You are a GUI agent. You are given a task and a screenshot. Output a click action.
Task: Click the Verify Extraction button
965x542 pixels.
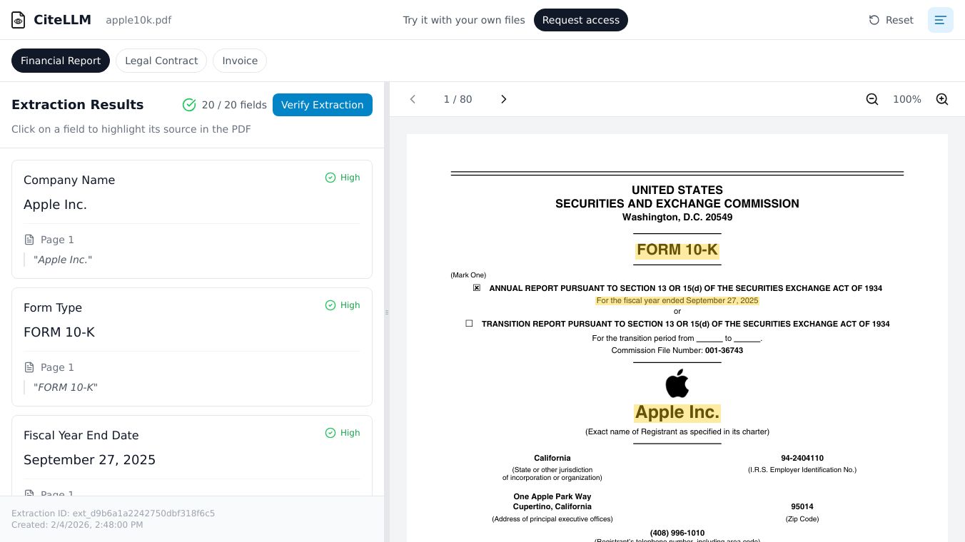[323, 105]
